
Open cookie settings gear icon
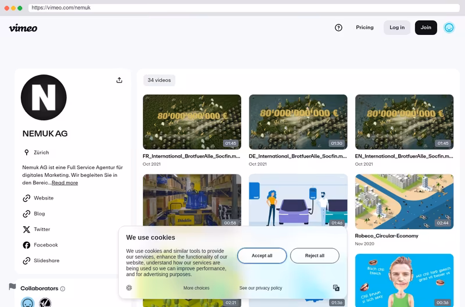tap(129, 288)
